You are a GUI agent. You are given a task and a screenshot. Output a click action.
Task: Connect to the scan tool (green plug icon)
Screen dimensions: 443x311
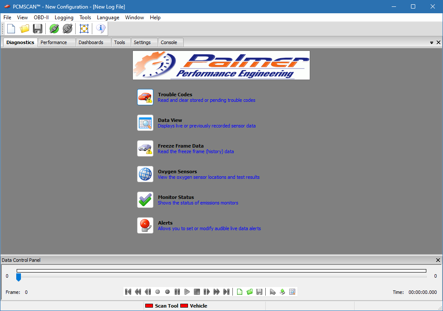point(54,28)
